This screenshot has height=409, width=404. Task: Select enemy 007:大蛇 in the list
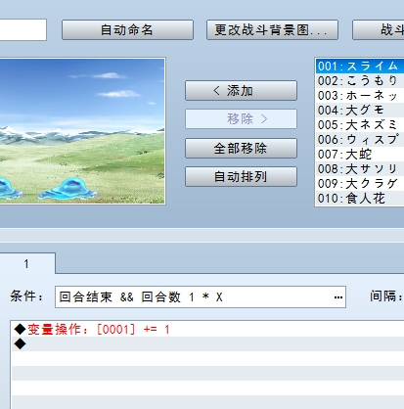click(360, 155)
